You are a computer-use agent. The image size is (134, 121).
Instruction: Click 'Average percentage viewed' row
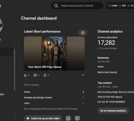54,98
